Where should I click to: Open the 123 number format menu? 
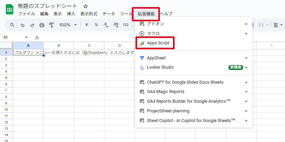125,25
